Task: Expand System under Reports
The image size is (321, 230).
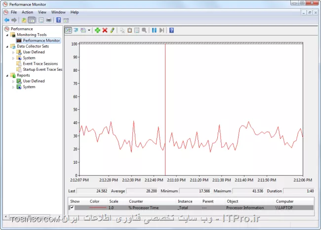Action: coord(13,87)
